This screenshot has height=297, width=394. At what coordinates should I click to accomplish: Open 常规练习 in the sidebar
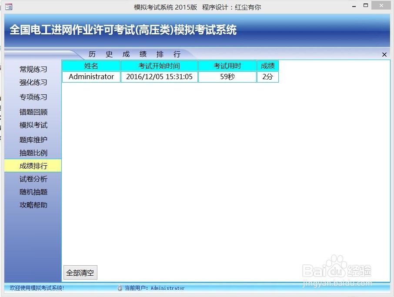coord(32,69)
